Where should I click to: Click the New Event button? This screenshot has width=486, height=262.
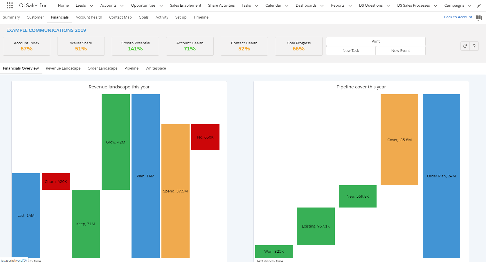tap(400, 51)
